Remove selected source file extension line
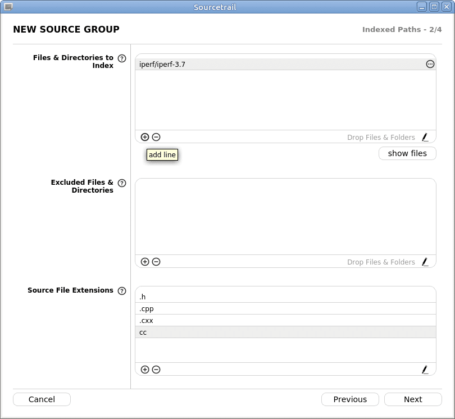Screen dimensions: 455x419 click(156, 370)
